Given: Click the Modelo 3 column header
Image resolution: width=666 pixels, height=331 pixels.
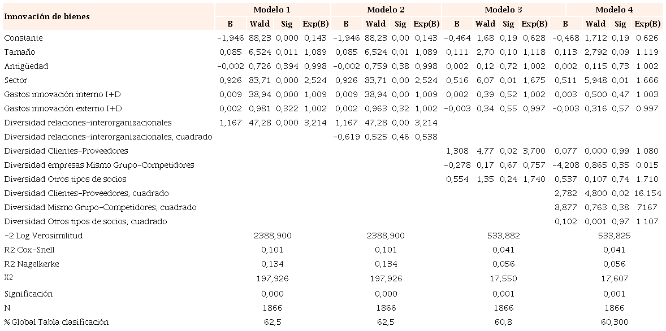Looking at the screenshot, I should pos(503,10).
